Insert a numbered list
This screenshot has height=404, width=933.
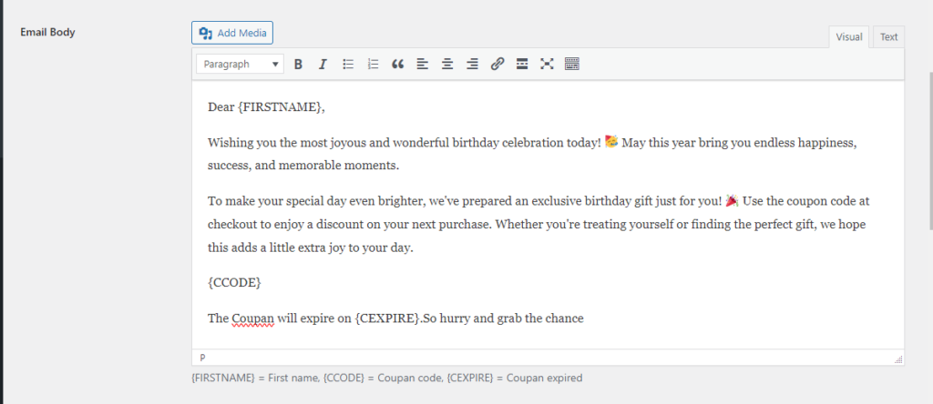pyautogui.click(x=373, y=65)
